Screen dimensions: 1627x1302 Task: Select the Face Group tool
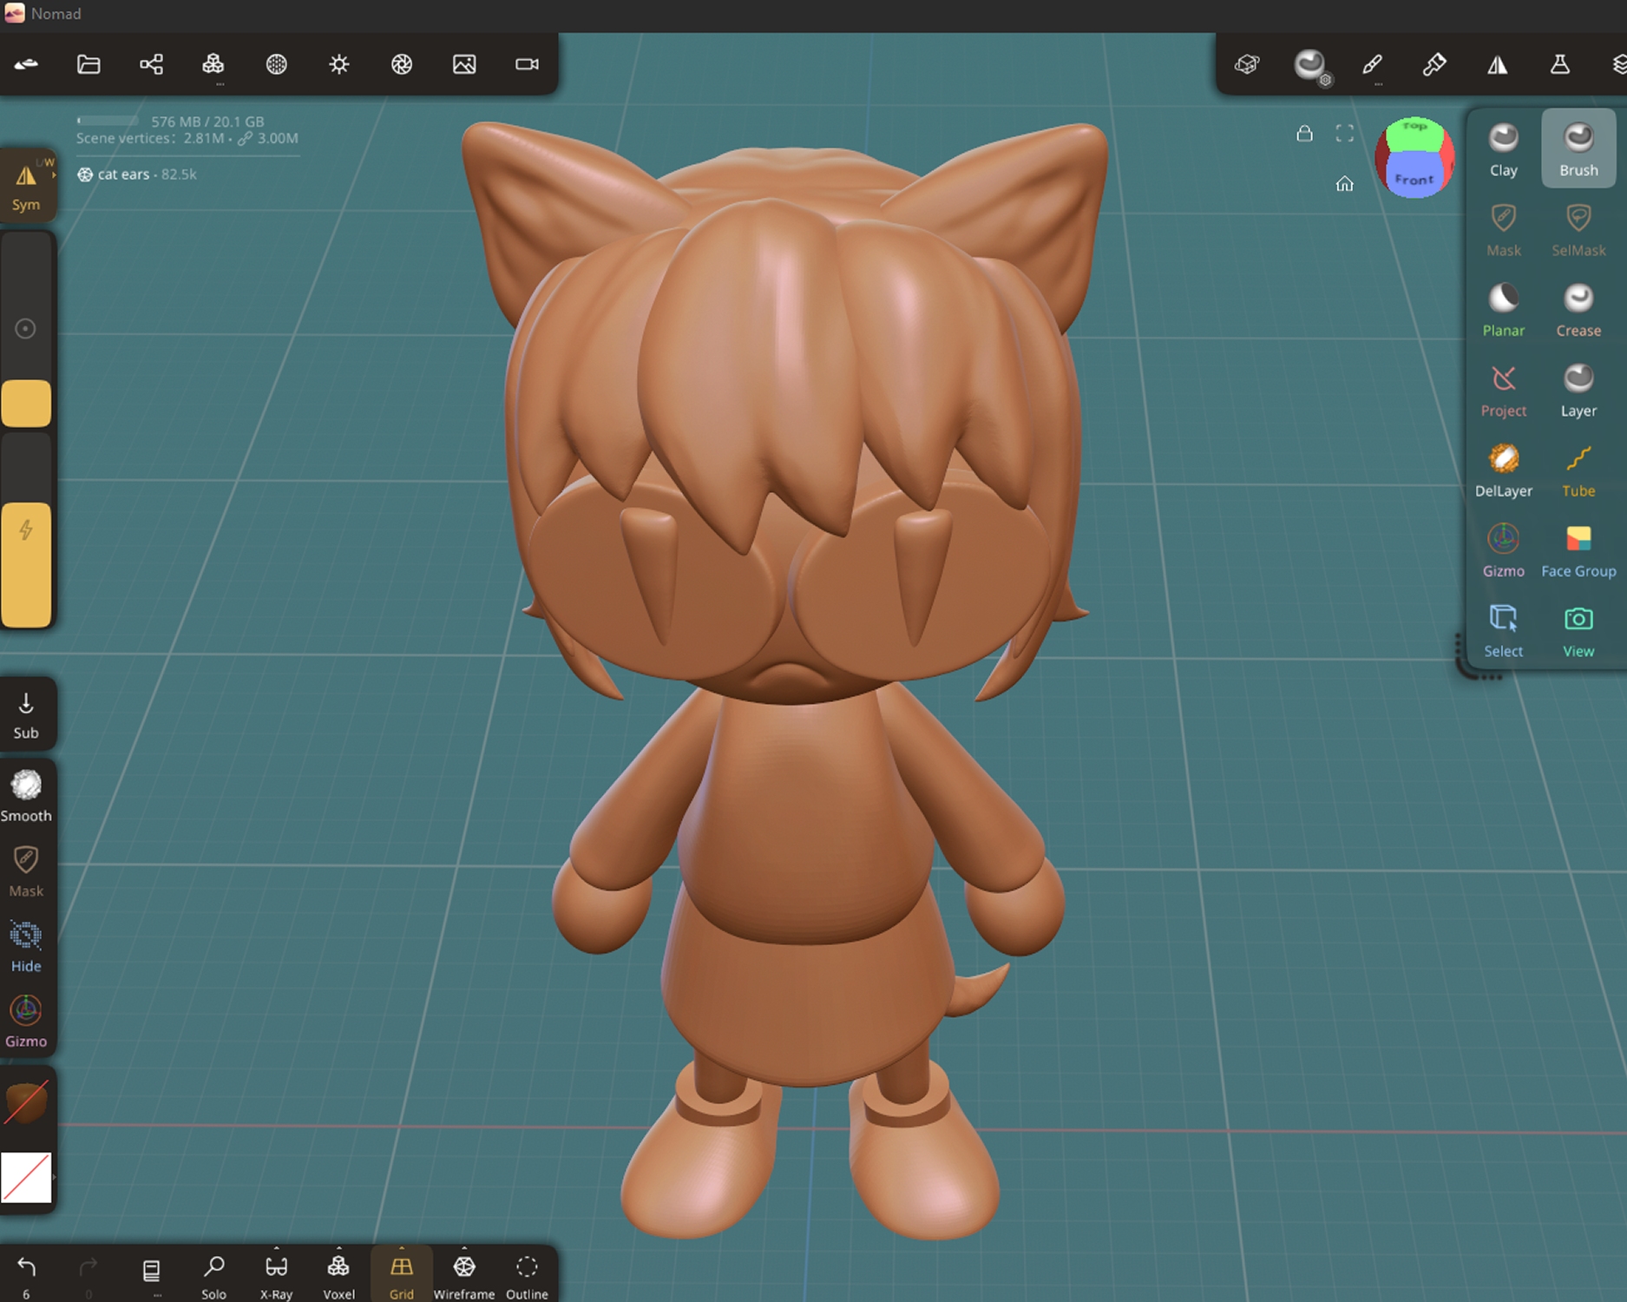click(x=1578, y=549)
